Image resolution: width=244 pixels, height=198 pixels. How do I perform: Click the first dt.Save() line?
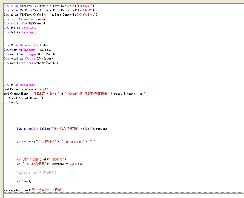11,102
